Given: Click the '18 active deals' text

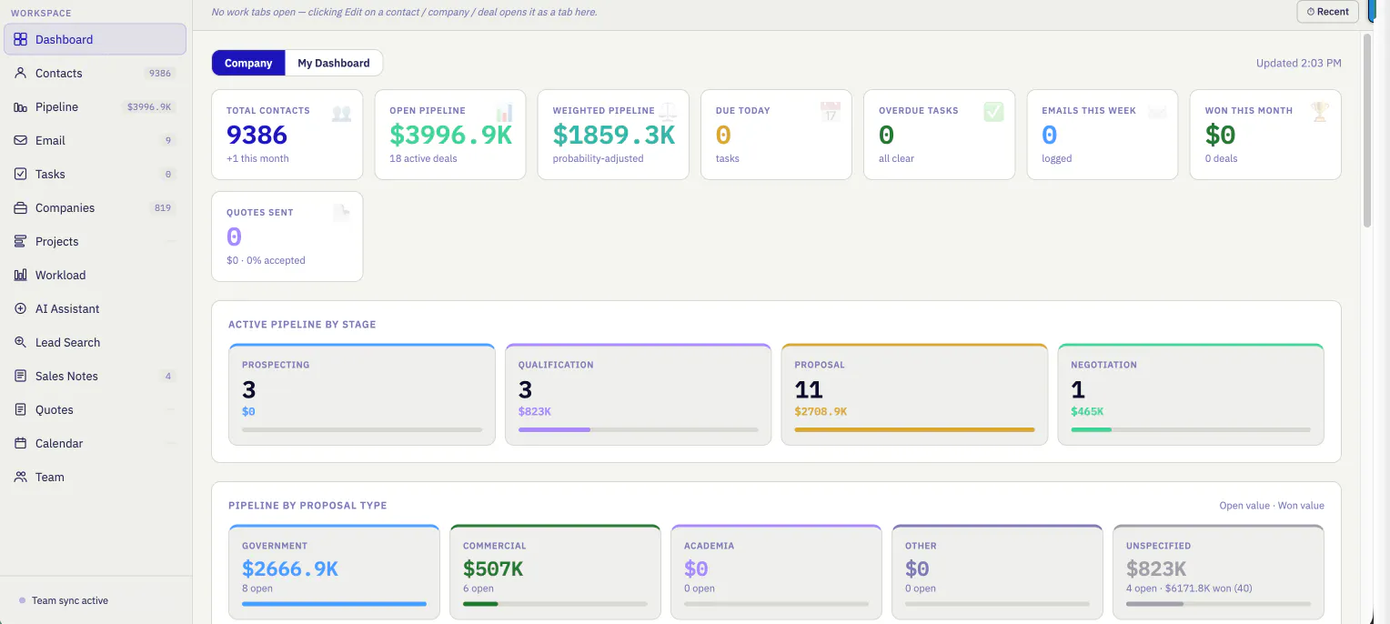Looking at the screenshot, I should [x=423, y=158].
